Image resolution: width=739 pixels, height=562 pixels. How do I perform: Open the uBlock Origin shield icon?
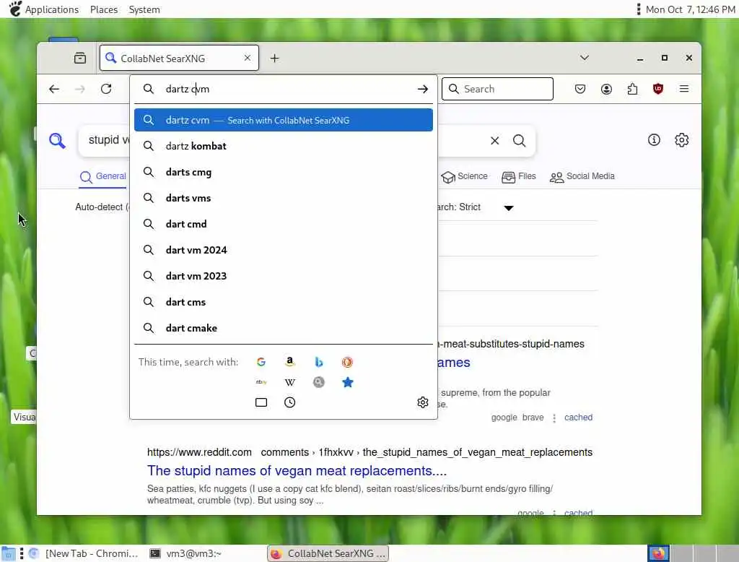pyautogui.click(x=658, y=89)
